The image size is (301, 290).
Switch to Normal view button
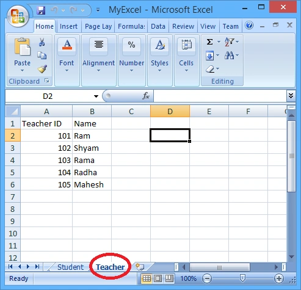(147, 278)
